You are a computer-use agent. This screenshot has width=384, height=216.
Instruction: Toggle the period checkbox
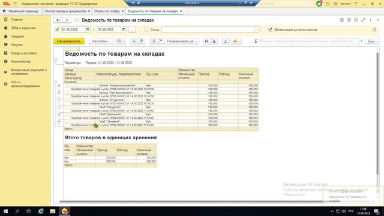(x=57, y=29)
